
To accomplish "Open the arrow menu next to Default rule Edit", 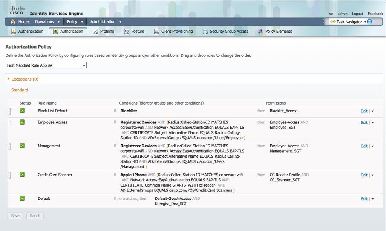I will coord(373,199).
